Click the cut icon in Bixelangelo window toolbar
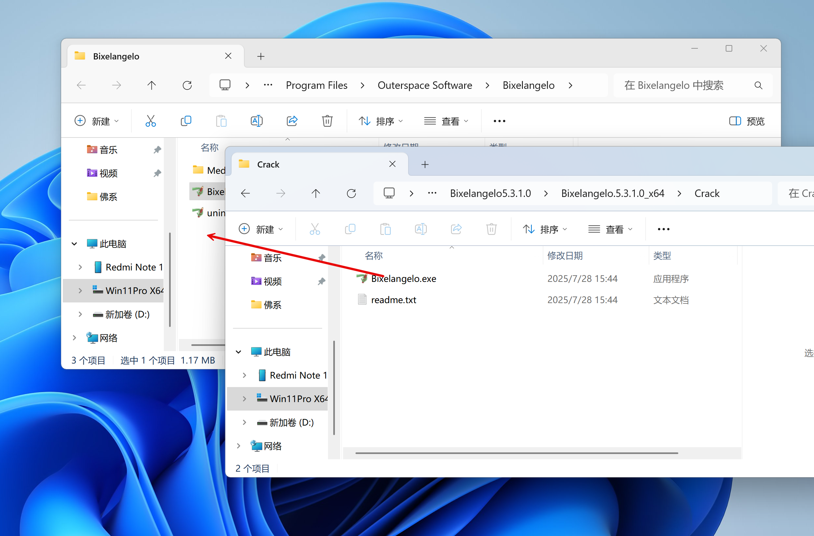This screenshot has height=536, width=814. pyautogui.click(x=150, y=121)
